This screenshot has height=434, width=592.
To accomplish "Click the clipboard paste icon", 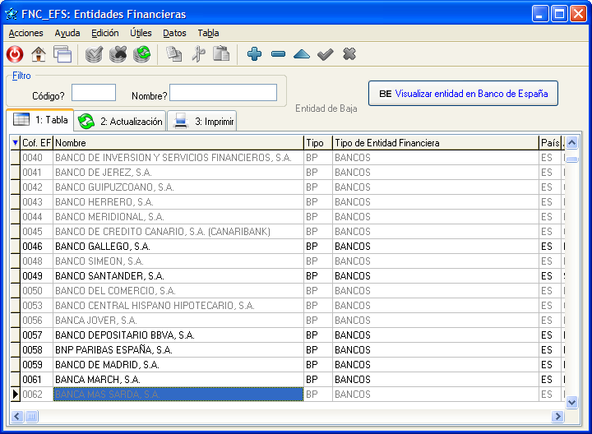I will (x=221, y=54).
